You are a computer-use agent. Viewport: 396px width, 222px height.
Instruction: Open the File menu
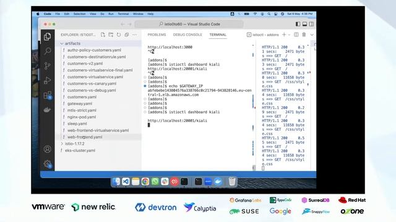[58, 14]
